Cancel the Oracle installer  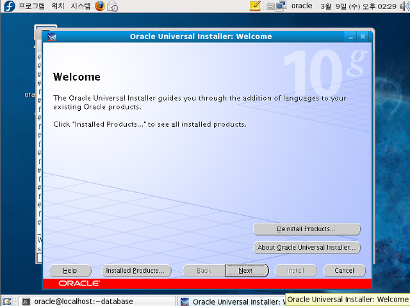(x=345, y=270)
